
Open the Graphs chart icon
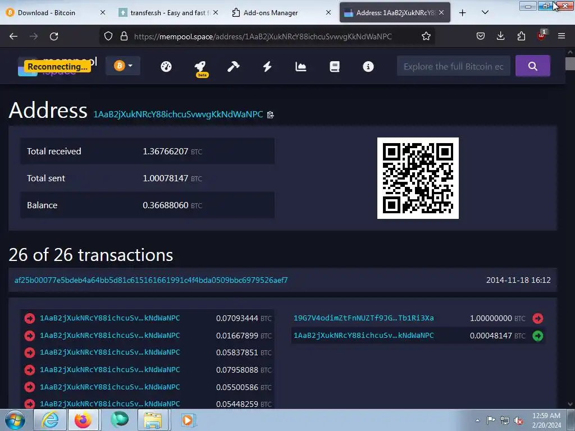(301, 66)
